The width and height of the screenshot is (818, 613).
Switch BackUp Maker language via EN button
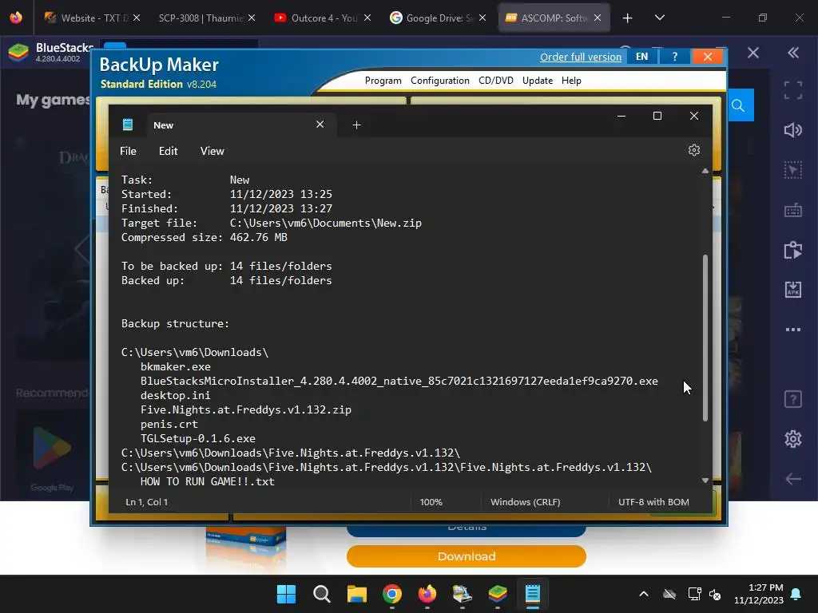click(641, 57)
